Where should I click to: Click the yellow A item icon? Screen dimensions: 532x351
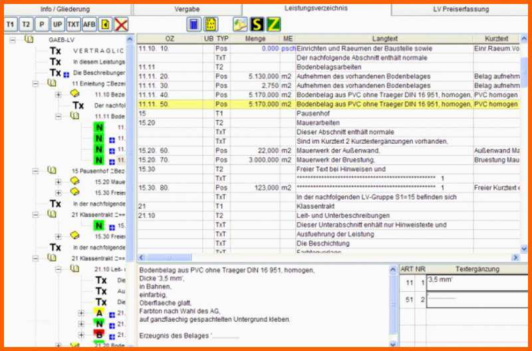(x=99, y=312)
